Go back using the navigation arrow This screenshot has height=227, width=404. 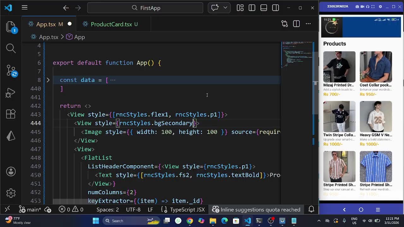pos(66,8)
